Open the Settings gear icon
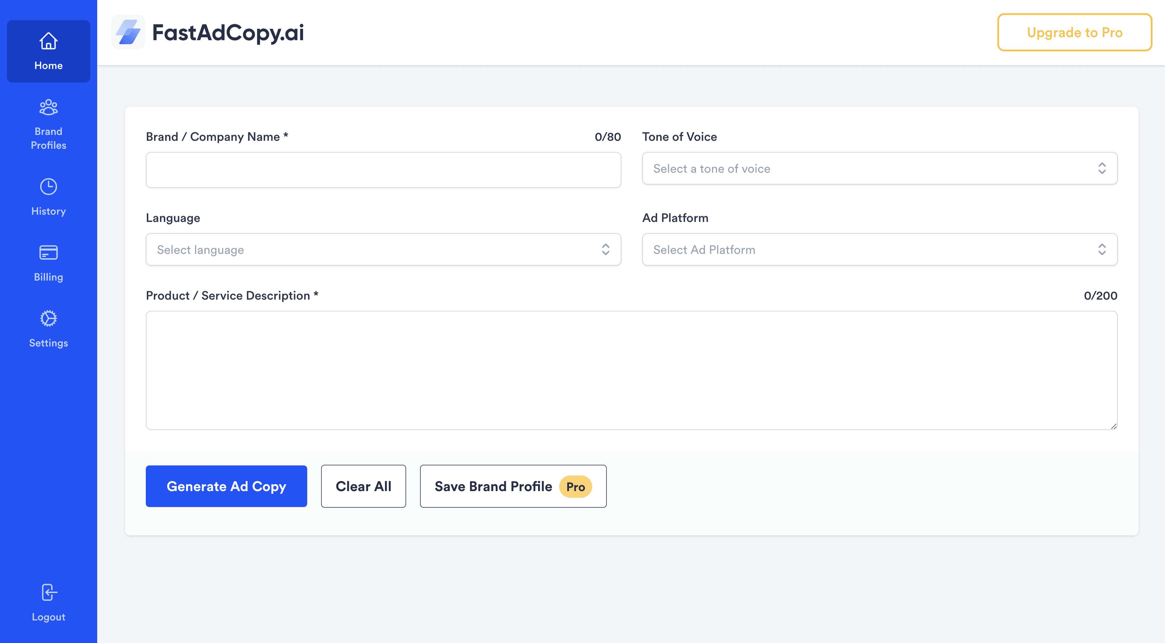 tap(48, 319)
